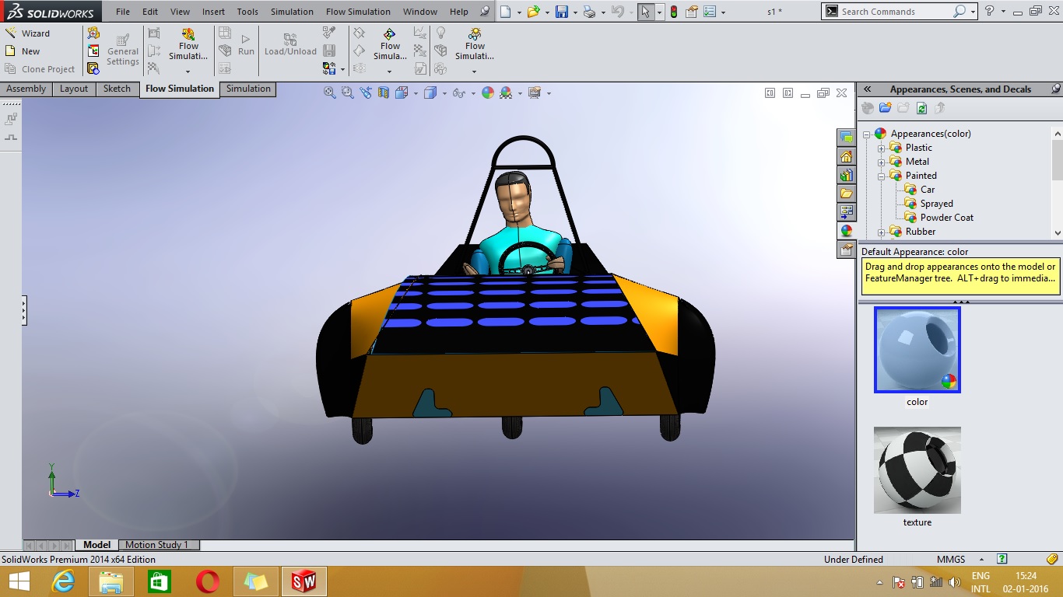Open the File Explorer folder task pane tab
1063x597 pixels.
pos(847,193)
